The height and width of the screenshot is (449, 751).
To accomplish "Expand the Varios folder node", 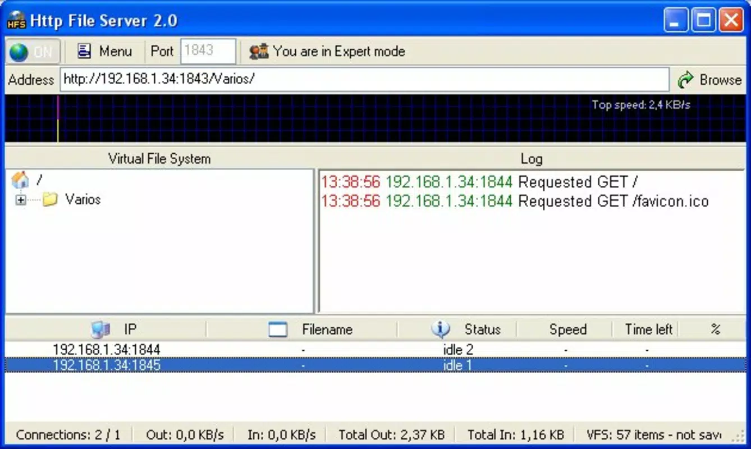I will coord(21,200).
